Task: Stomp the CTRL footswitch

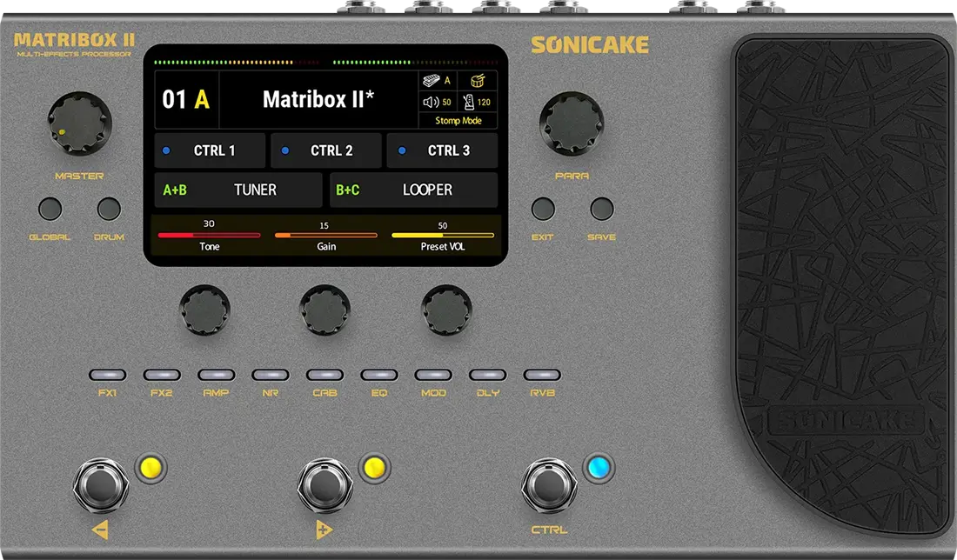Action: click(549, 485)
